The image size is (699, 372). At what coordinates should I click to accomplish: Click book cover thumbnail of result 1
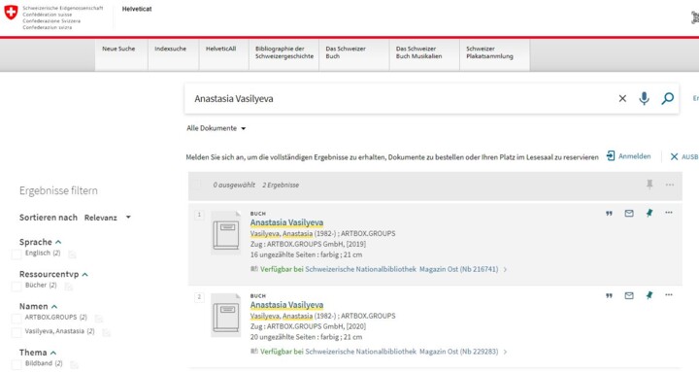[x=226, y=232]
